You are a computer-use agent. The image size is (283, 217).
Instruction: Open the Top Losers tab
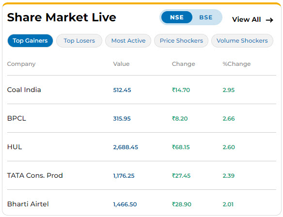[79, 41]
